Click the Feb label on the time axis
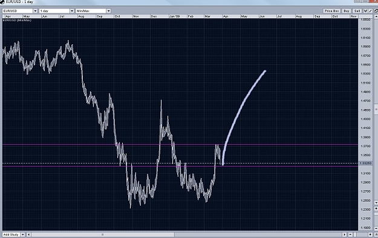This screenshot has height=238, width=378. [191, 16]
